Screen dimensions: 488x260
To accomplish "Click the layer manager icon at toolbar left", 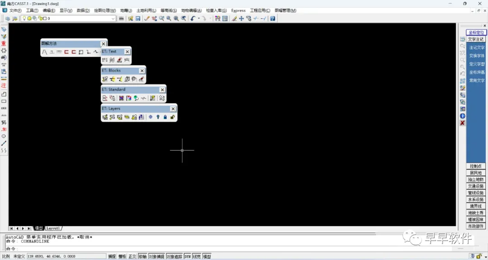I will pyautogui.click(x=7, y=18).
